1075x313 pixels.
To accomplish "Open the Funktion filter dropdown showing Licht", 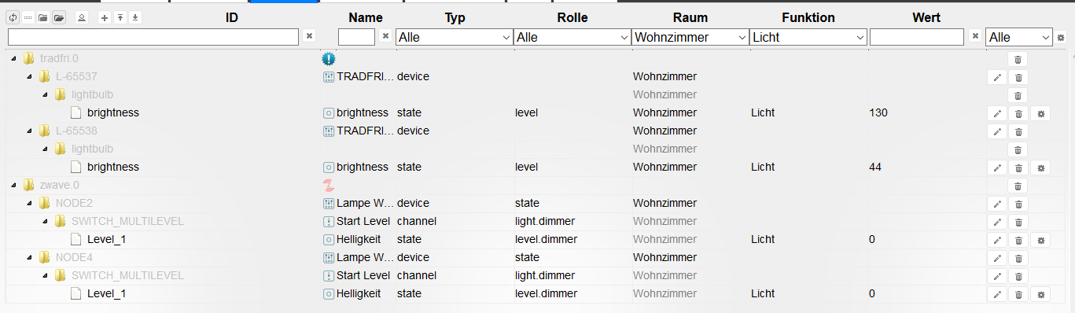I will (808, 37).
